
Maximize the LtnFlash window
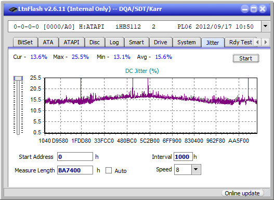[254, 9]
